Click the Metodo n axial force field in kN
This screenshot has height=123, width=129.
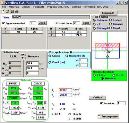(32, 63)
